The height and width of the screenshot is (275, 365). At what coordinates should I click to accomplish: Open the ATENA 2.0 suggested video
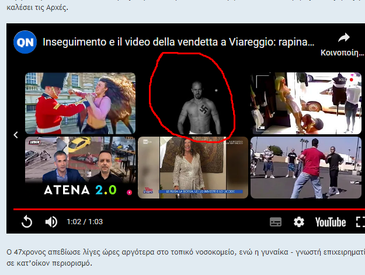[x=81, y=168]
